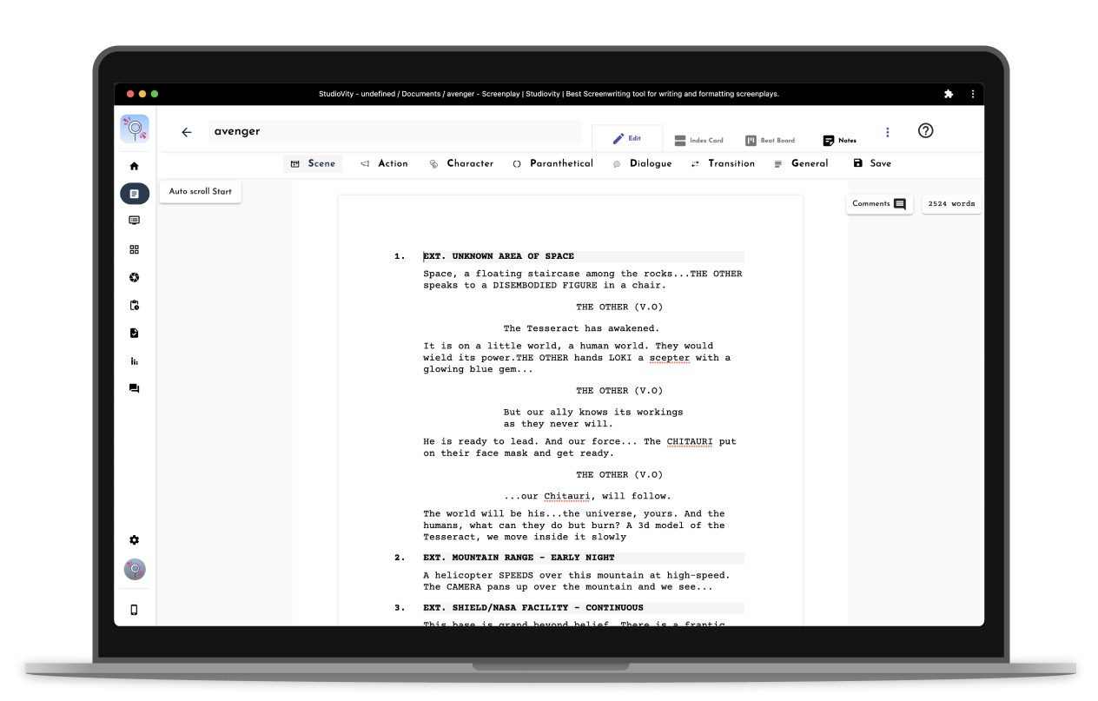Open the three-dot overflow menu
The image size is (1098, 701).
(x=887, y=132)
